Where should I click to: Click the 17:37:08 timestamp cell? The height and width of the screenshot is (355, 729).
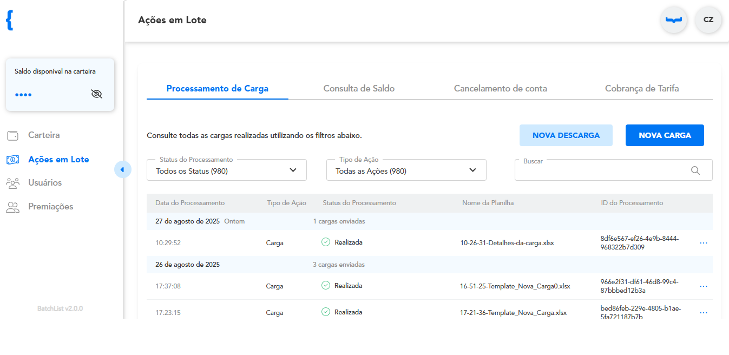point(168,286)
